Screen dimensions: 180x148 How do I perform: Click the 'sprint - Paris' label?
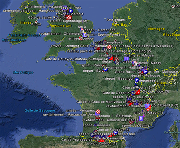92,65
